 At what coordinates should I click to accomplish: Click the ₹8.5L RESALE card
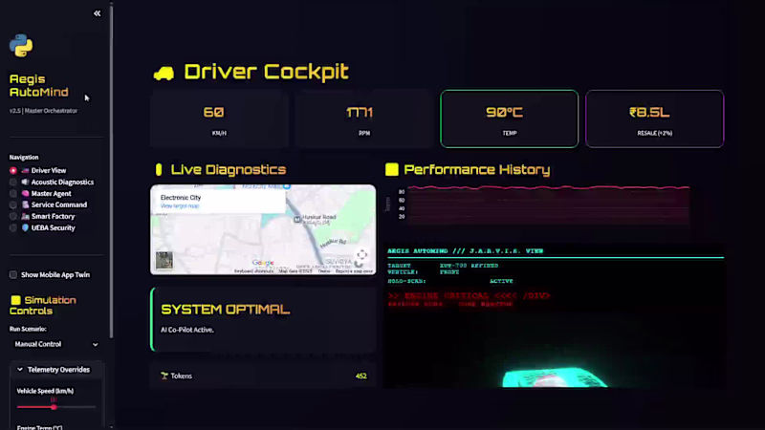(x=655, y=118)
